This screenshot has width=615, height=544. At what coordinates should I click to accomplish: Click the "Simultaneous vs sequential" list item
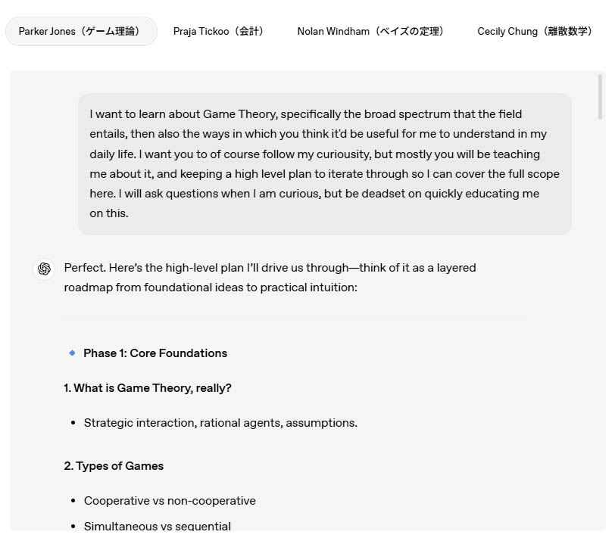click(x=158, y=526)
